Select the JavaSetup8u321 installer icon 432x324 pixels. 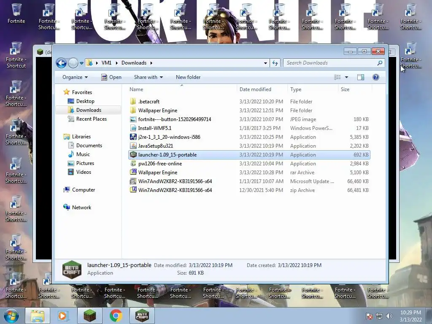pos(133,146)
